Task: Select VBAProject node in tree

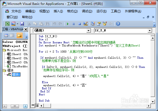Action: (15, 46)
